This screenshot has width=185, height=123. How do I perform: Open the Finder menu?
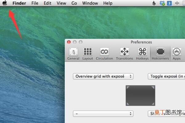point(19,3)
